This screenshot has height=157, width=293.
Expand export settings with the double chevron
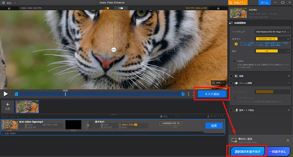click(x=288, y=141)
